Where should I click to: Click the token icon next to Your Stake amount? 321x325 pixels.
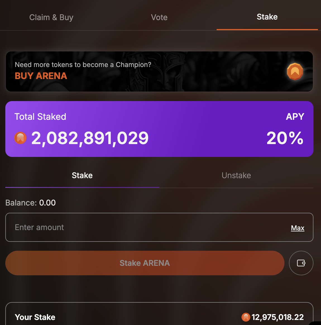pyautogui.click(x=246, y=317)
